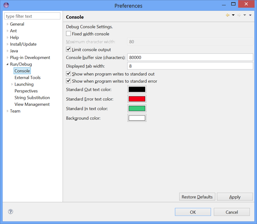Image resolution: width=257 pixels, height=224 pixels.
Task: Collapse the Run/Debug tree node
Action: 8,64
